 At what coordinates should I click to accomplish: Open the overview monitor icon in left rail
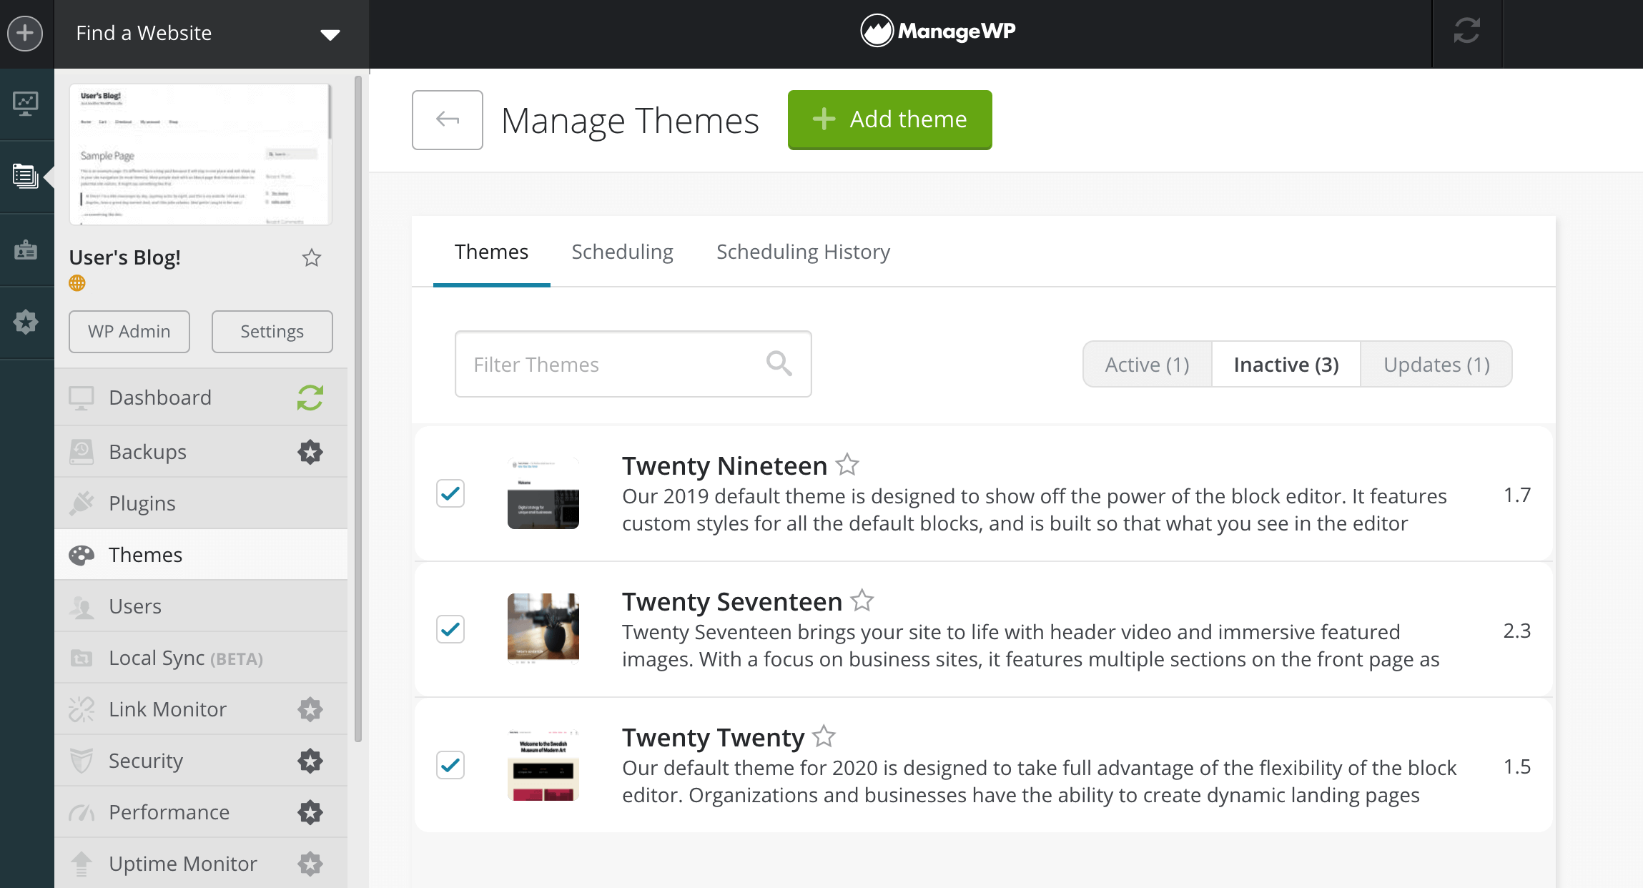[26, 104]
